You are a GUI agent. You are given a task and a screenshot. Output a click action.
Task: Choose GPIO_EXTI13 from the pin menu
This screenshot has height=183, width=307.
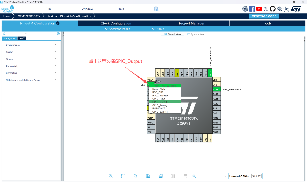coord(165,112)
